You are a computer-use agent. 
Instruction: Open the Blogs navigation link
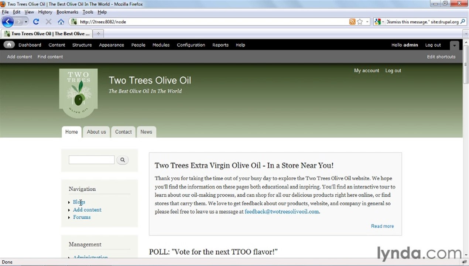(79, 202)
